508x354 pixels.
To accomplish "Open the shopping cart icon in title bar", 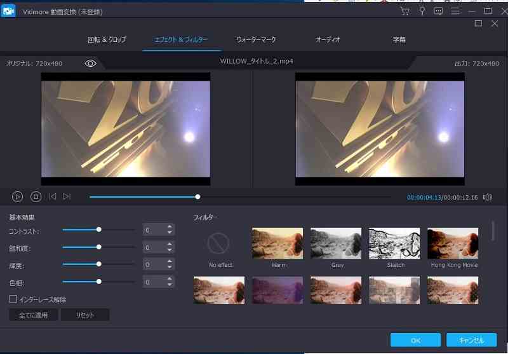I will (x=405, y=11).
